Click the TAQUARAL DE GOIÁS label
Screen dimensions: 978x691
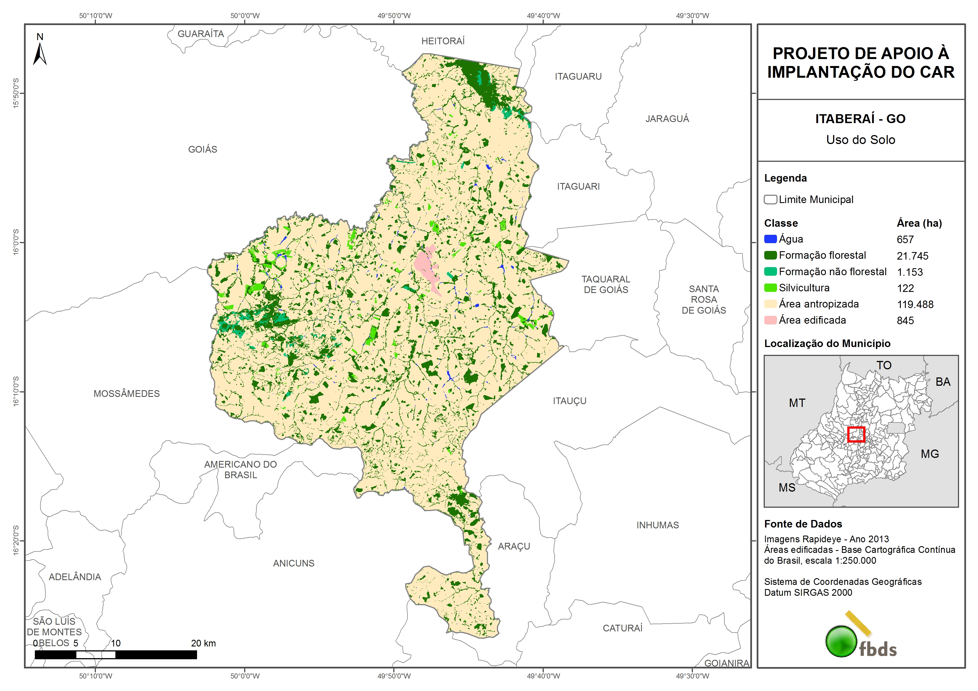point(605,284)
